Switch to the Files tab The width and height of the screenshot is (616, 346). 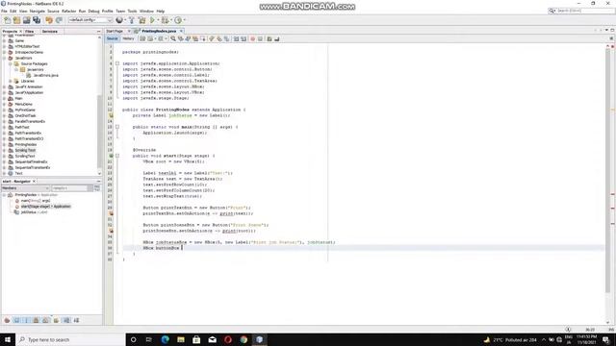(30, 32)
